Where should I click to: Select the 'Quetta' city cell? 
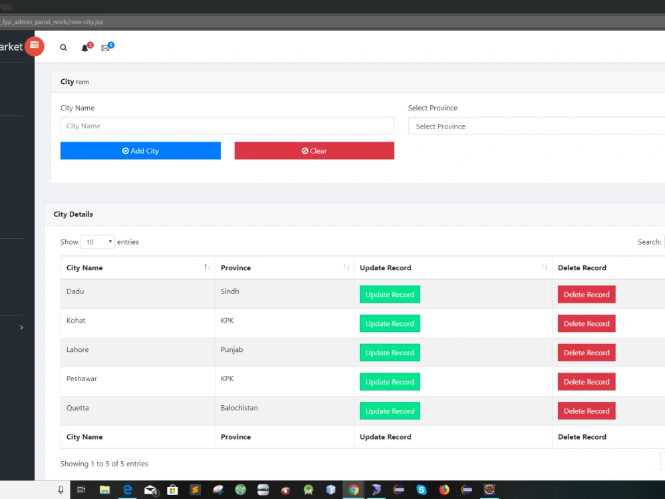pyautogui.click(x=138, y=411)
